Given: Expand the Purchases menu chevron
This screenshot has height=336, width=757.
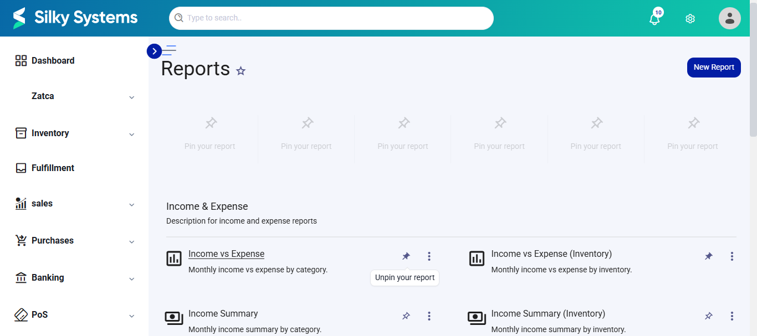Looking at the screenshot, I should pyautogui.click(x=132, y=242).
